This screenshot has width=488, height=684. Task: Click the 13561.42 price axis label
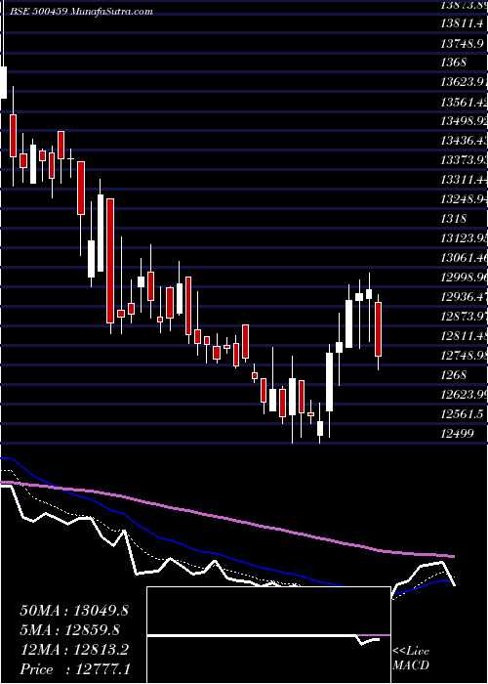click(464, 102)
